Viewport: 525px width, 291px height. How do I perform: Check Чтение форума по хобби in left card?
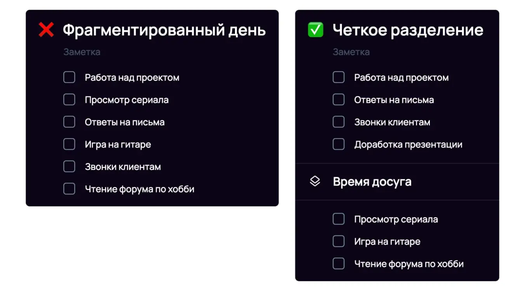click(69, 189)
